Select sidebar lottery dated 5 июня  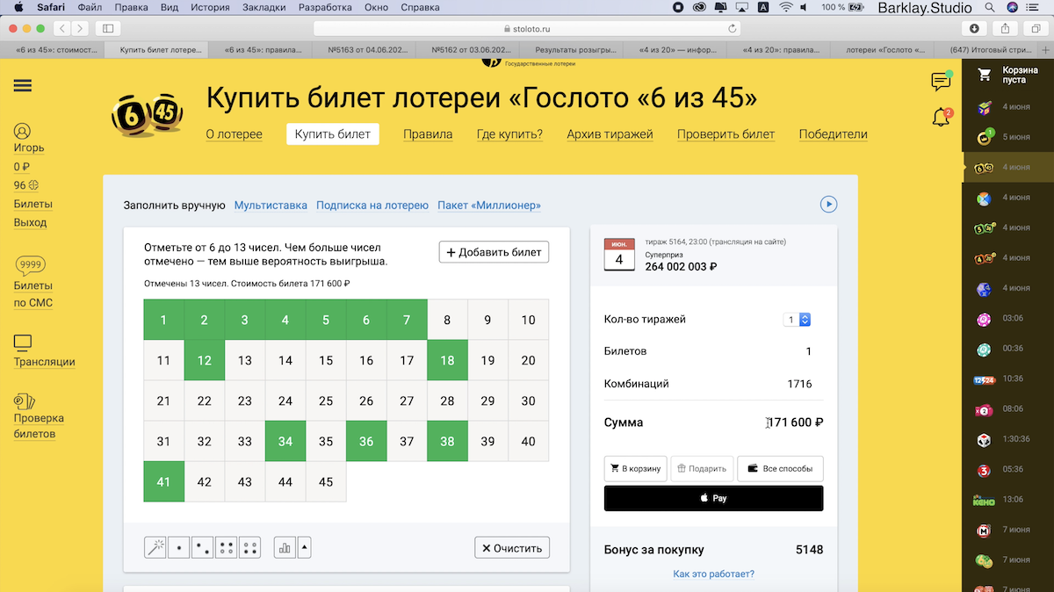click(x=985, y=137)
